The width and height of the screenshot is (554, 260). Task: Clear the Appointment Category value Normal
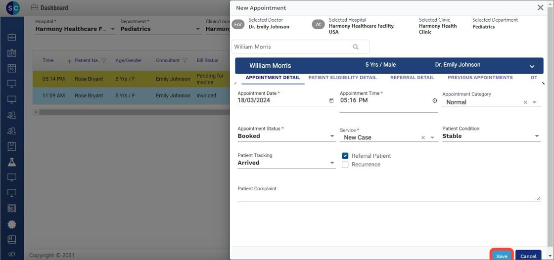pos(525,102)
